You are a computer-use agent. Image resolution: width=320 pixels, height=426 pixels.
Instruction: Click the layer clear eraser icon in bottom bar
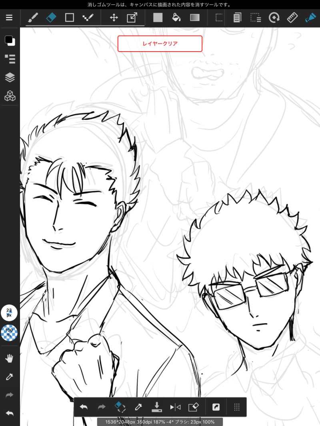193,407
